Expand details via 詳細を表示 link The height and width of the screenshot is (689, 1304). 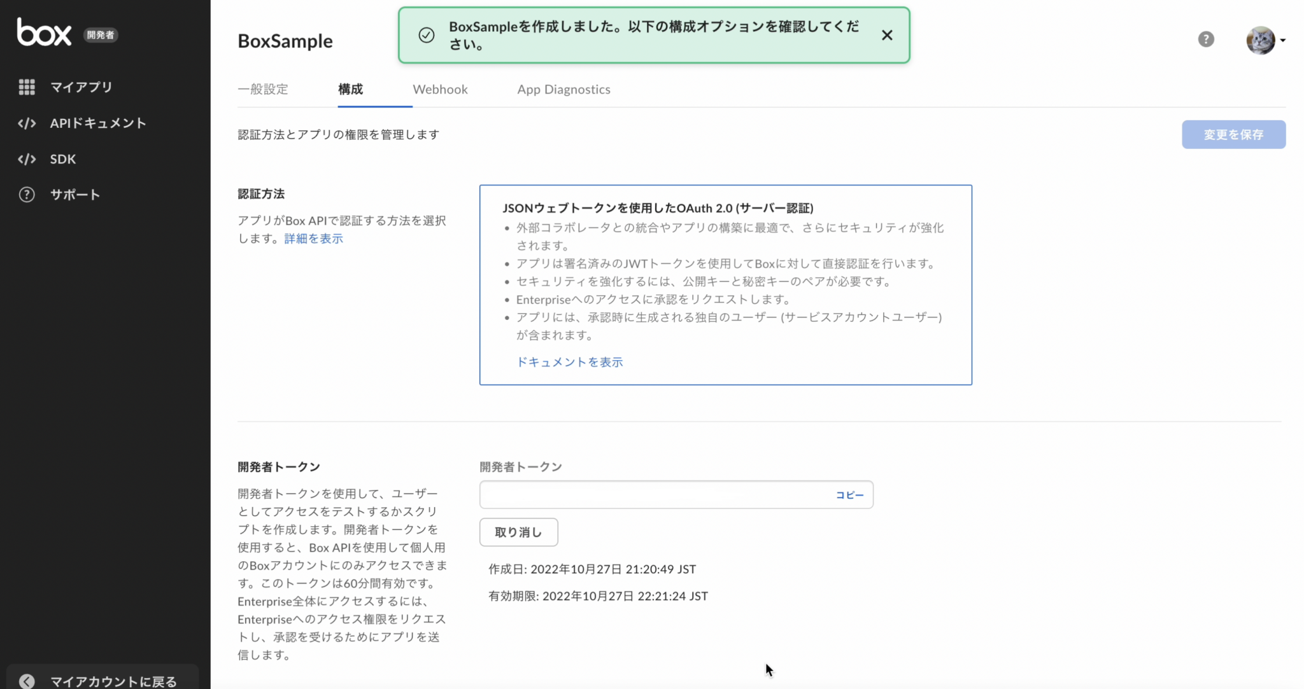tap(313, 238)
